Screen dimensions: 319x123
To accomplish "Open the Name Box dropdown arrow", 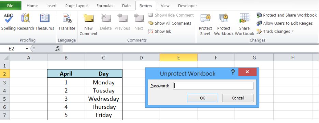I will [x=27, y=49].
